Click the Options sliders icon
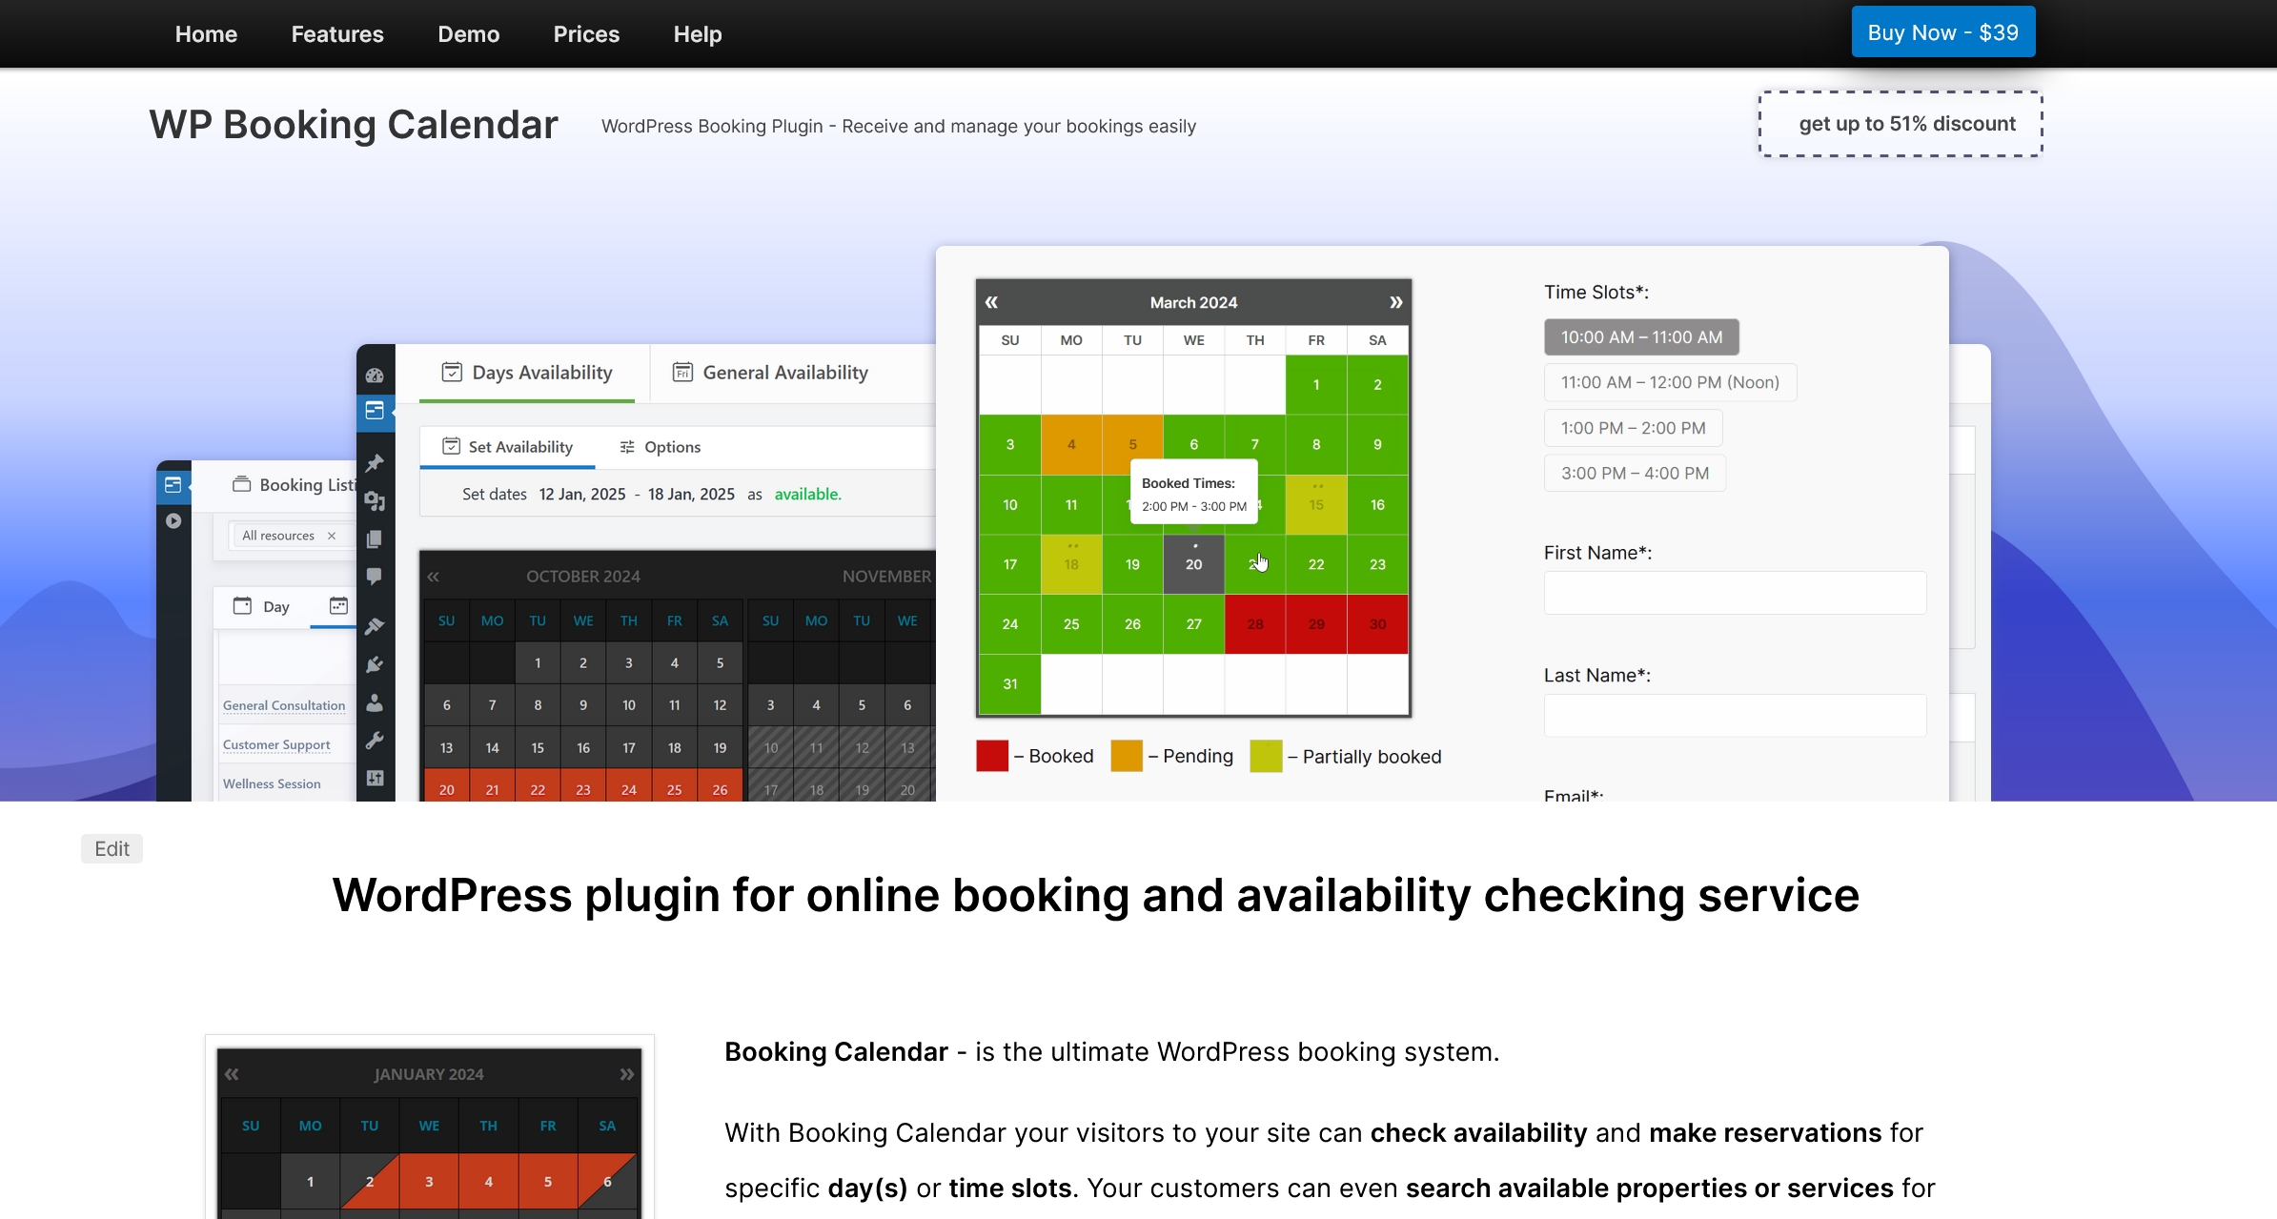This screenshot has width=2277, height=1219. (x=627, y=447)
